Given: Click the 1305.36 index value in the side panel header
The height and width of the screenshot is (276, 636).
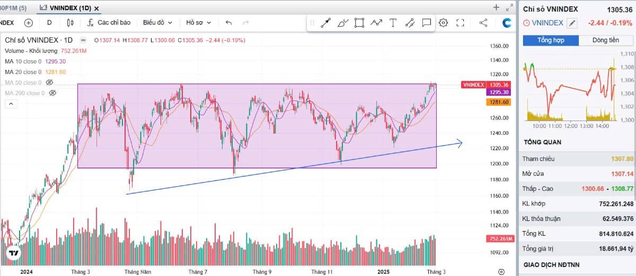Looking at the screenshot, I should [621, 8].
